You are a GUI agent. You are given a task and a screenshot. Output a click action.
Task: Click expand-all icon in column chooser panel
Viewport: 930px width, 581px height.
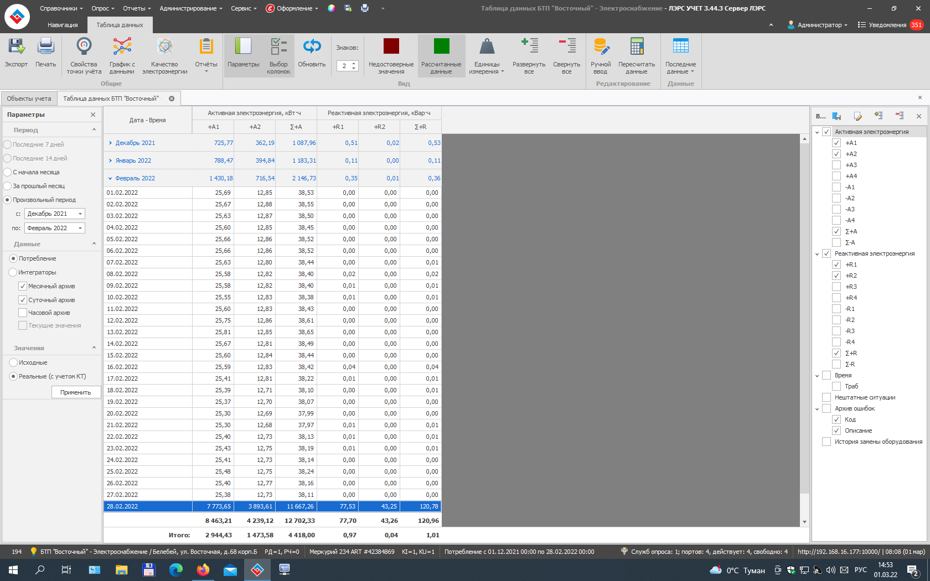point(879,115)
